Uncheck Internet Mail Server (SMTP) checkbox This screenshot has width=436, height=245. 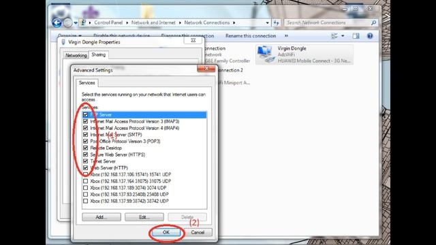pyautogui.click(x=85, y=135)
